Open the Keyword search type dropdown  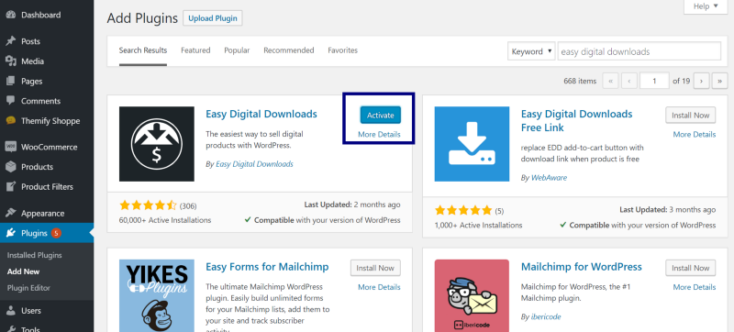tap(531, 51)
